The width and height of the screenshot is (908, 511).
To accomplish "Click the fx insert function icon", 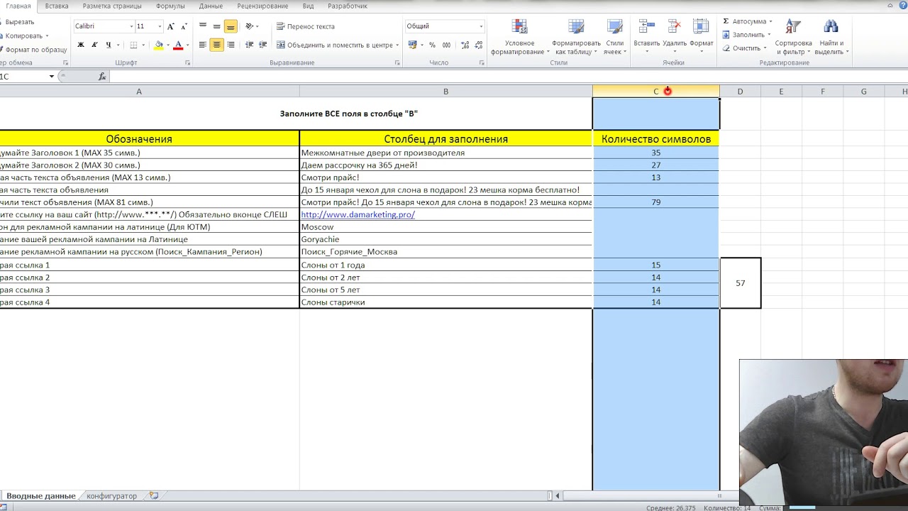I will pos(102,77).
